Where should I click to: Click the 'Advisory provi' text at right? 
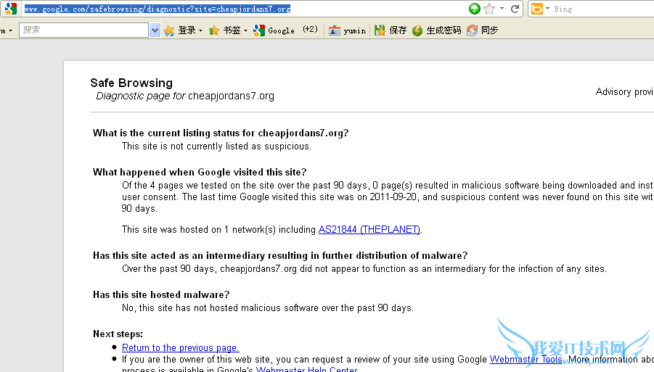[x=624, y=92]
